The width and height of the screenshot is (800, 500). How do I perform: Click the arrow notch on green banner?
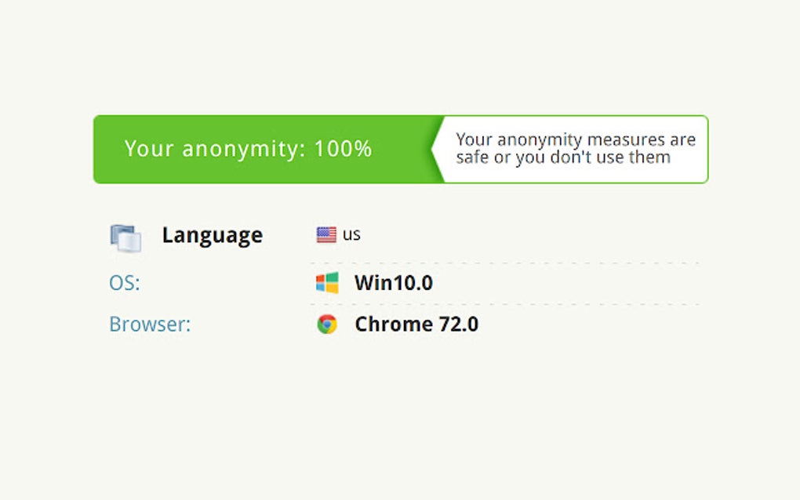pyautogui.click(x=436, y=150)
